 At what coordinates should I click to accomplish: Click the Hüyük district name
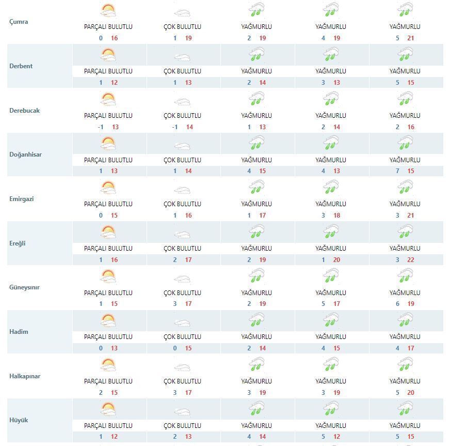tap(19, 420)
